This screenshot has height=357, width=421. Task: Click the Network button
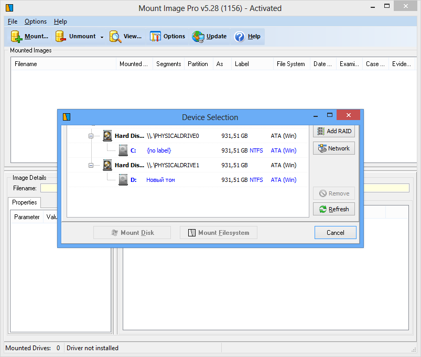(x=334, y=148)
